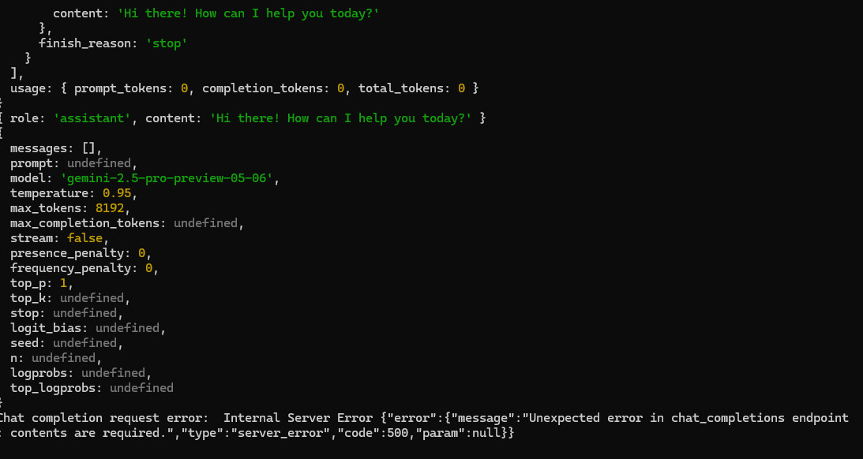Screen dimensions: 863x459
Task: Click the top_logprobs line
Action: pyautogui.click(x=92, y=388)
